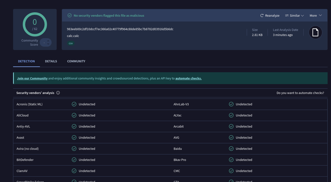Click info icon beside Security vendors' analysis
The image size is (331, 182).
click(58, 93)
